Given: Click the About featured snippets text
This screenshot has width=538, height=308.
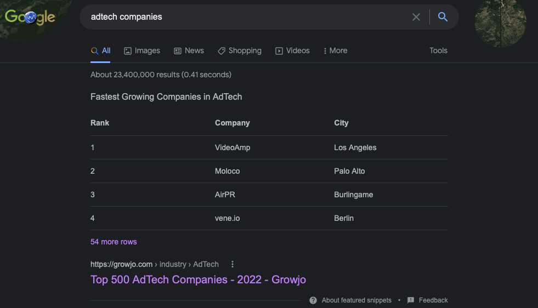Looking at the screenshot, I should 356,300.
